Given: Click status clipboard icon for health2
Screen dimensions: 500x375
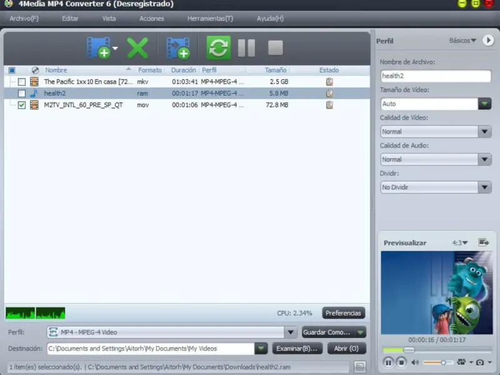Looking at the screenshot, I should tap(329, 93).
